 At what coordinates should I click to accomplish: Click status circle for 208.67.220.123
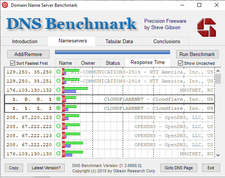tap(58, 117)
